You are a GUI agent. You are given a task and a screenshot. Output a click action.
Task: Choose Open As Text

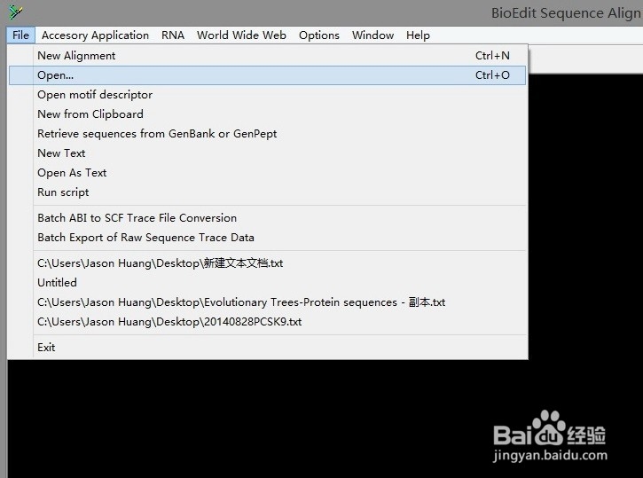pos(267,173)
